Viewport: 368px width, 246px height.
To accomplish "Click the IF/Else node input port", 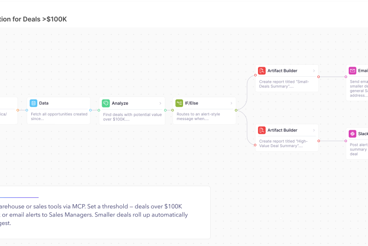I will [173, 110].
